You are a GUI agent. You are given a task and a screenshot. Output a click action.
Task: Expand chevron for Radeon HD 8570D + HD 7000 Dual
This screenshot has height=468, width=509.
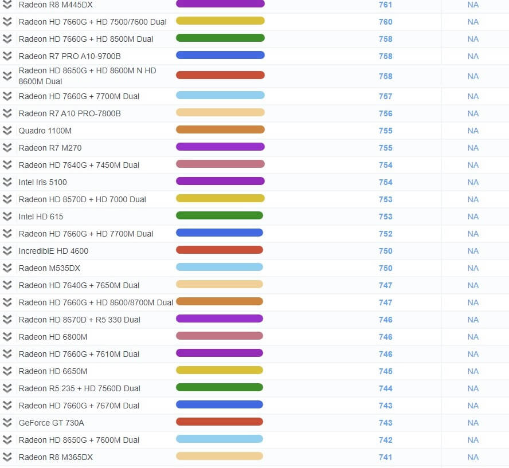[7, 199]
